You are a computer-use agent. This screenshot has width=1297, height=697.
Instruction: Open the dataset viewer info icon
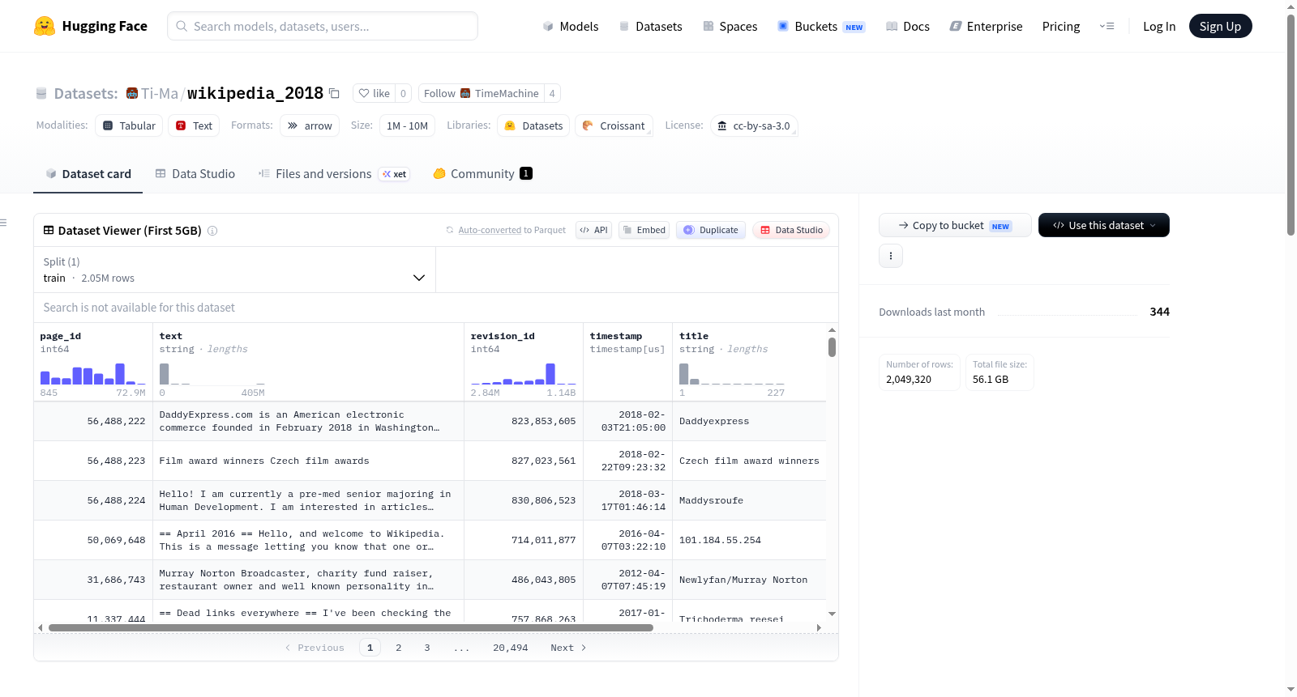[x=212, y=231]
